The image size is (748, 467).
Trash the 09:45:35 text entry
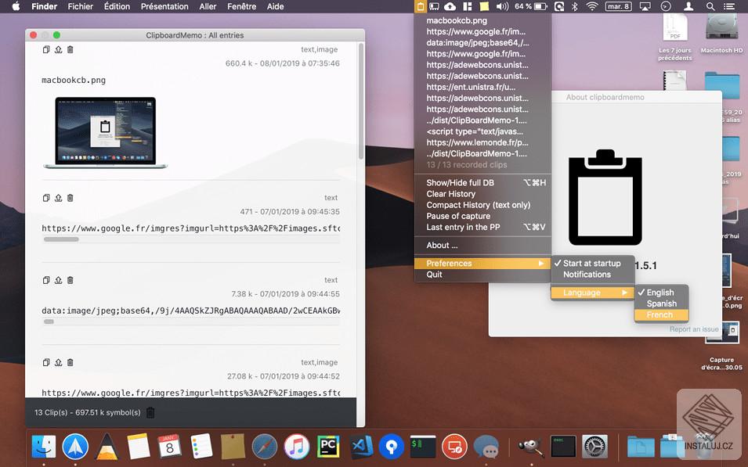pyautogui.click(x=70, y=198)
